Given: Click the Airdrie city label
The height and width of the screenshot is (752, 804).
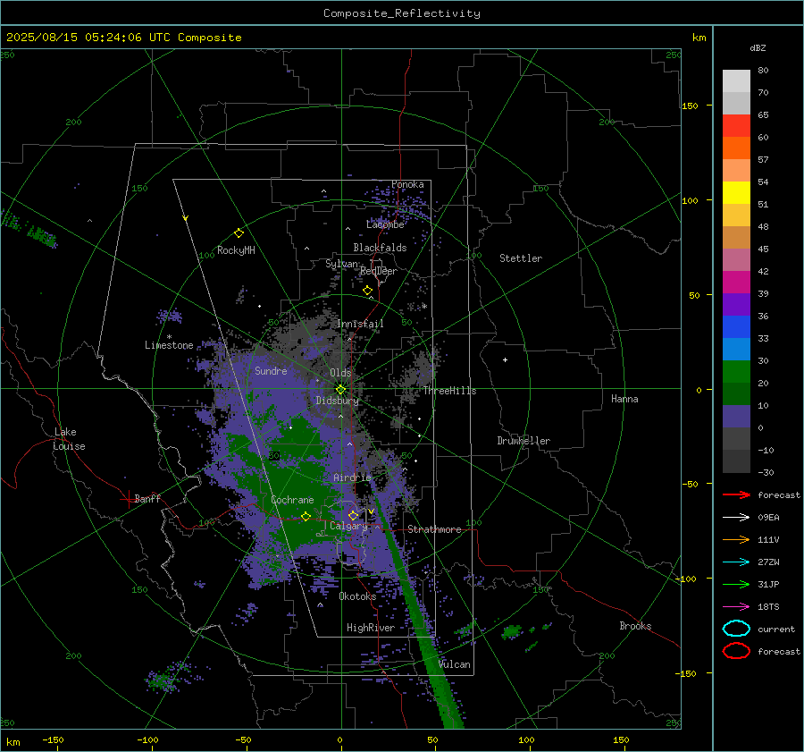Looking at the screenshot, I should point(352,477).
